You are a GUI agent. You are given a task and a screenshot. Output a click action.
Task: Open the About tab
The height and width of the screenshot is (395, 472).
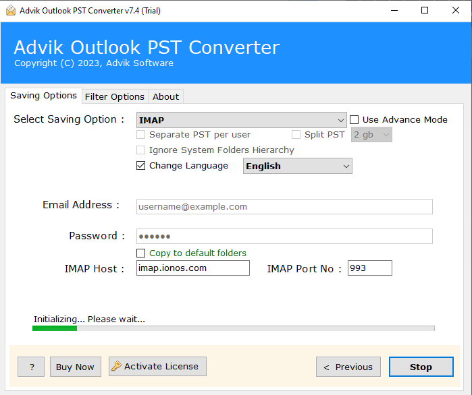click(165, 96)
